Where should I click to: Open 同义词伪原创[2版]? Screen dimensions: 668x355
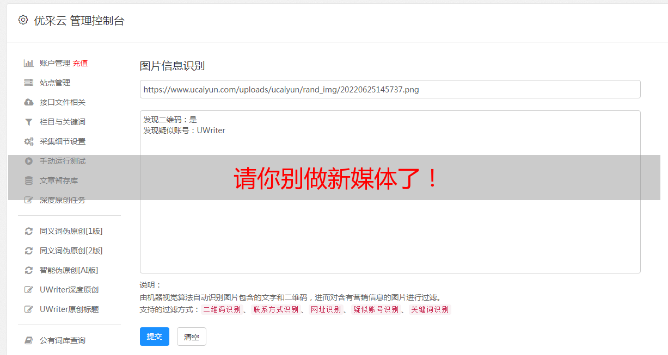pos(71,251)
